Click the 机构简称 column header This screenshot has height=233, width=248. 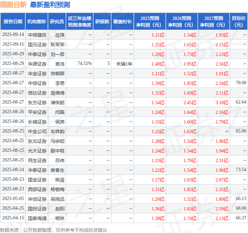tap(37, 21)
